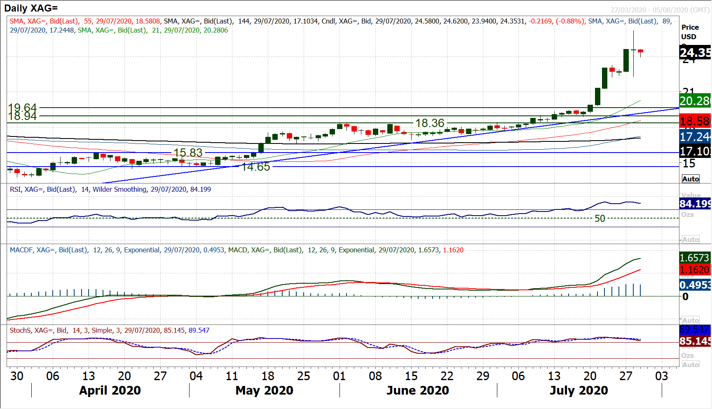Select the Daily XAG= chart title
This screenshot has width=712, height=409.
31,8
